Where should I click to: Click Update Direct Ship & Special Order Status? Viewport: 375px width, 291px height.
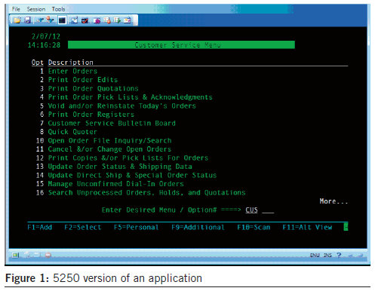pyautogui.click(x=132, y=175)
